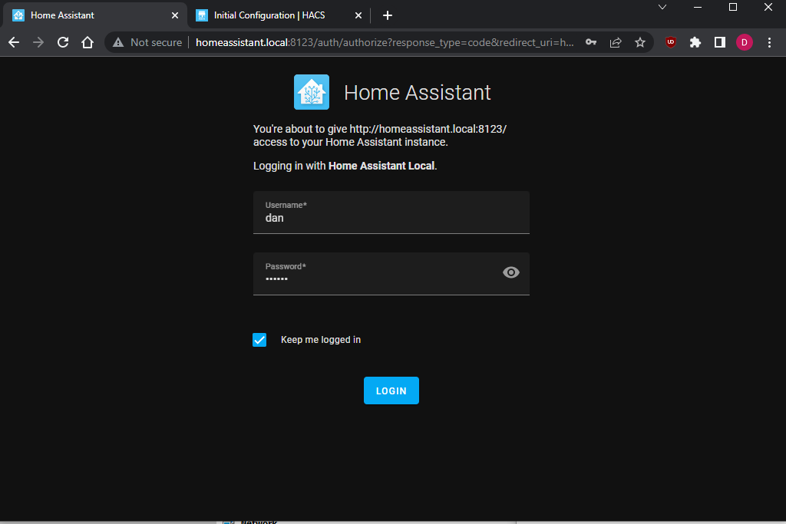786x524 pixels.
Task: Click the browser forward arrow
Action: 38,43
